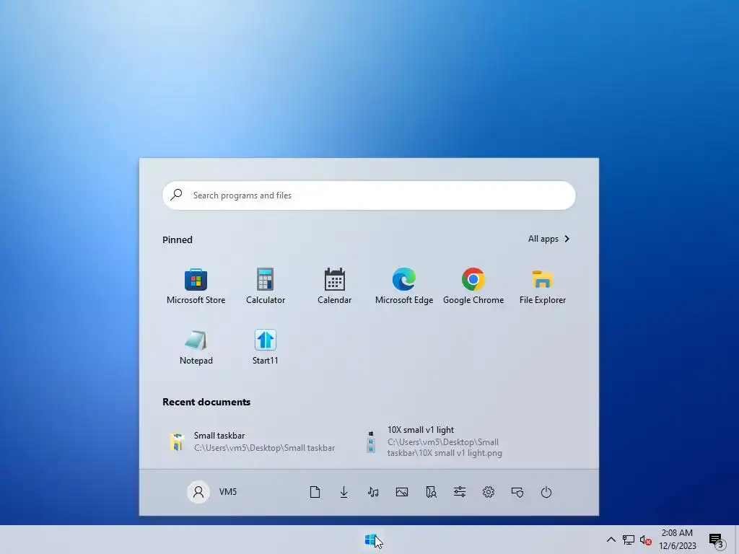This screenshot has width=739, height=554.
Task: Open the Power options button
Action: click(546, 492)
